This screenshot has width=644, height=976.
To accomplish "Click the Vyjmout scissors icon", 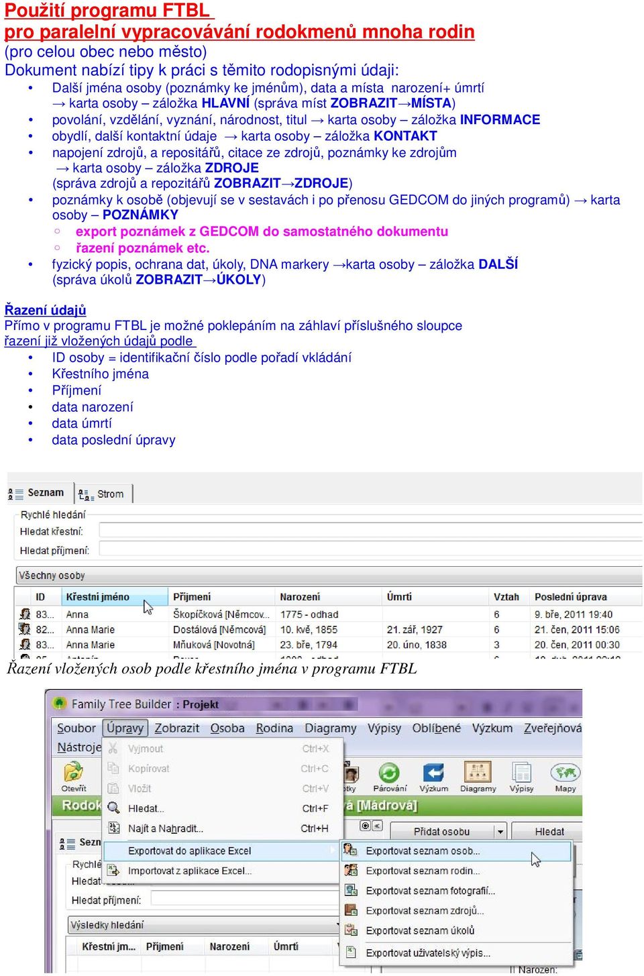I will pyautogui.click(x=113, y=748).
